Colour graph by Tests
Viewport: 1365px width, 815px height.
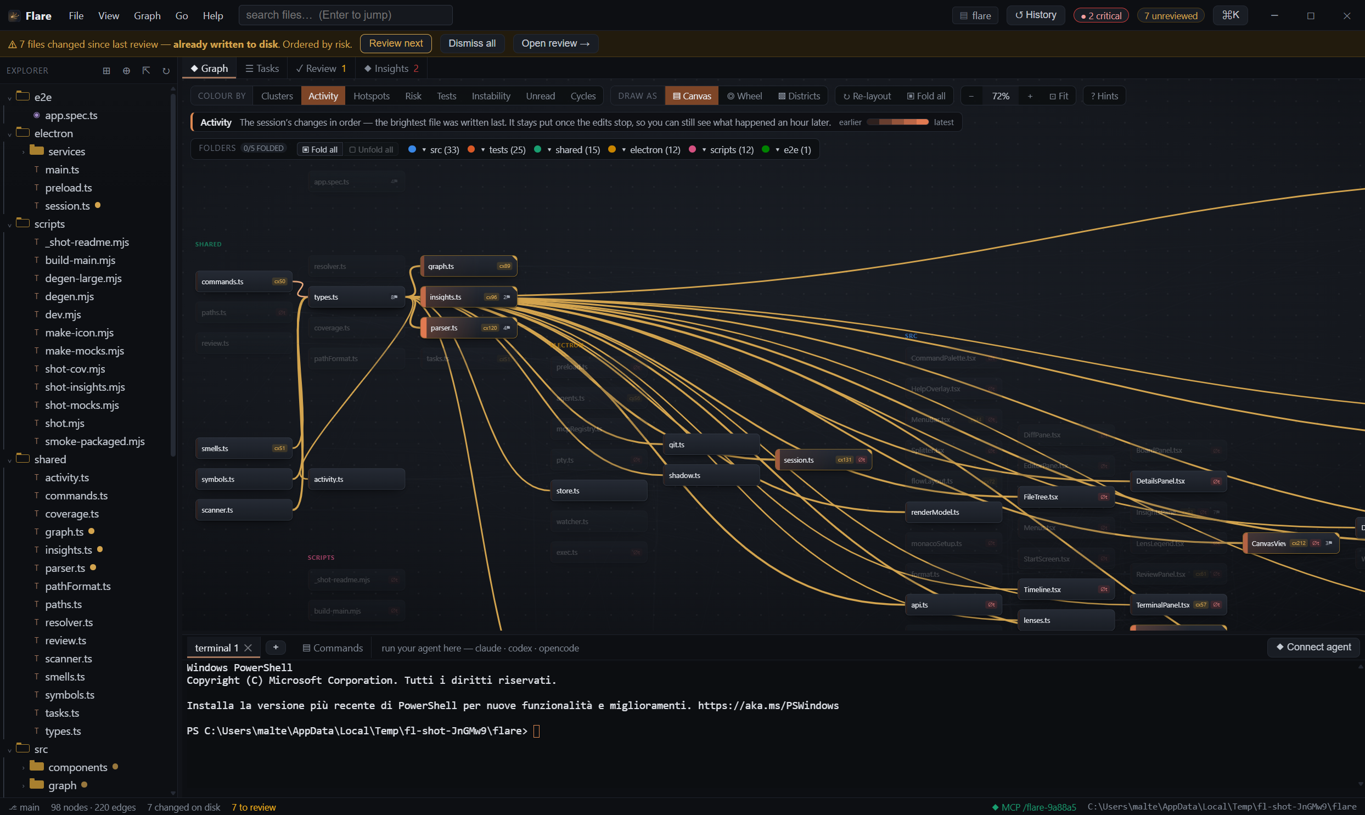click(x=446, y=96)
